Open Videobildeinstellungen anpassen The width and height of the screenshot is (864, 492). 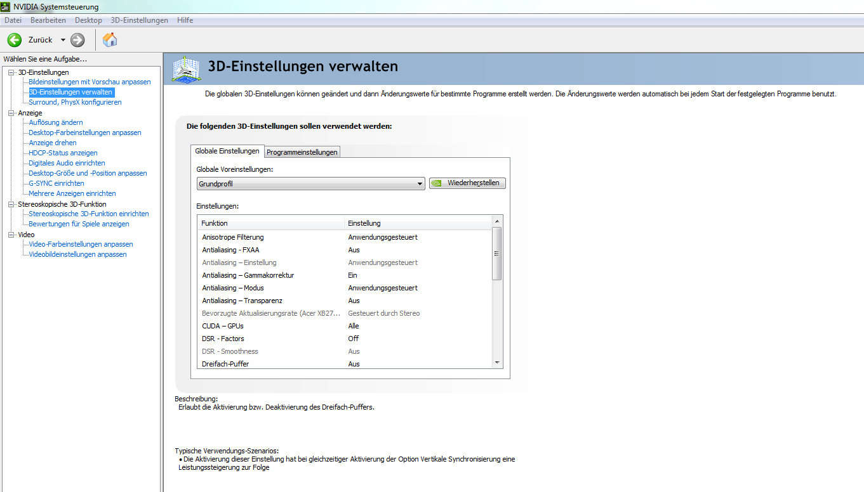(x=77, y=254)
